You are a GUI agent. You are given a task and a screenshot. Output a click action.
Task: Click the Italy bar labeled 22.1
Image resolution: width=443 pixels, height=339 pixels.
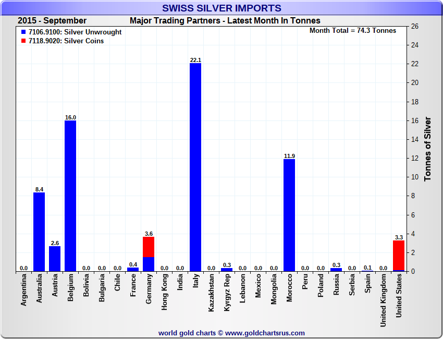(x=195, y=167)
